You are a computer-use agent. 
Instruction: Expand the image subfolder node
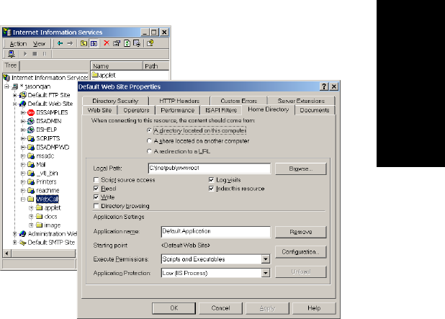click(x=31, y=225)
